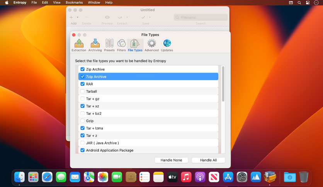323x187 pixels.
Task: Uncheck the Tar + lzma checkbox
Action: point(82,128)
